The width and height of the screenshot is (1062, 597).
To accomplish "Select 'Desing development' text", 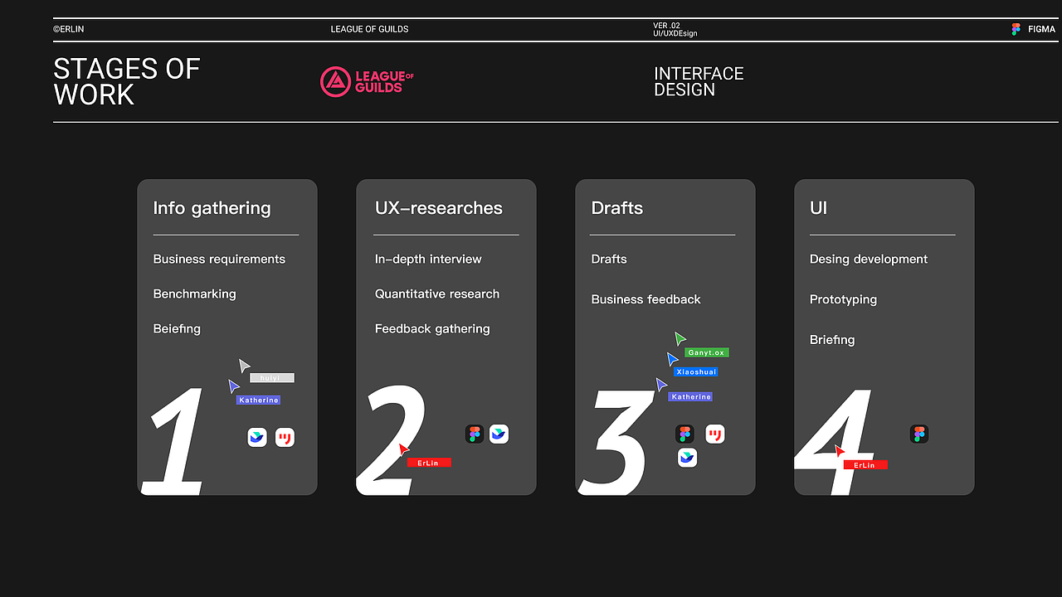I will 869,260.
